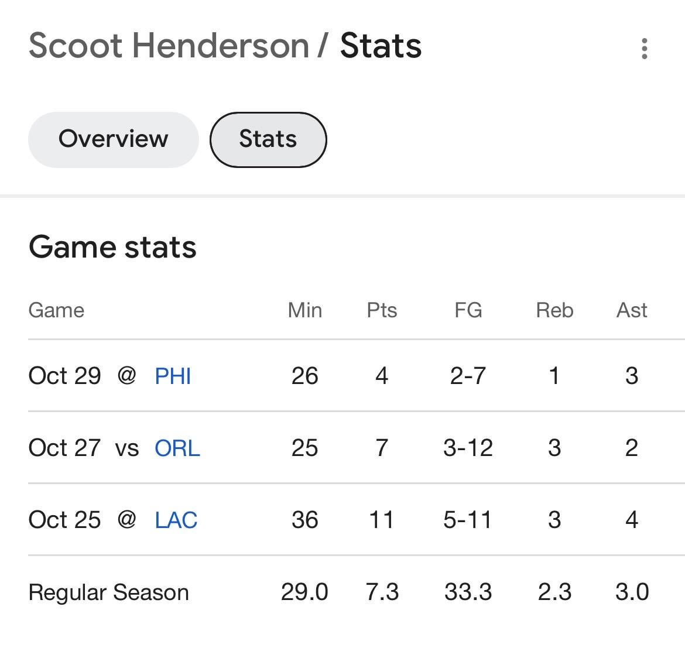
Task: Select the Stats tab
Action: click(268, 139)
